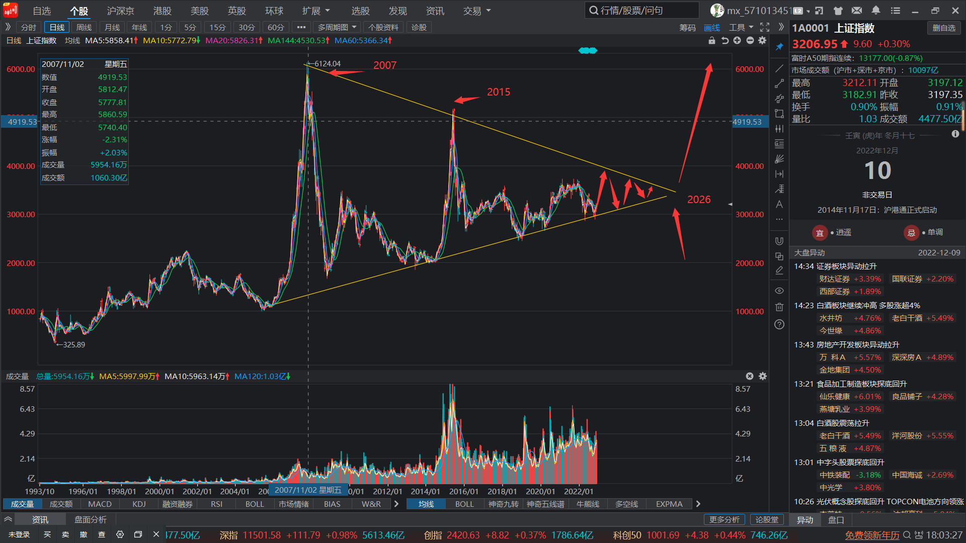Zoom in the chart with plus icon
The width and height of the screenshot is (966, 543).
tap(737, 40)
